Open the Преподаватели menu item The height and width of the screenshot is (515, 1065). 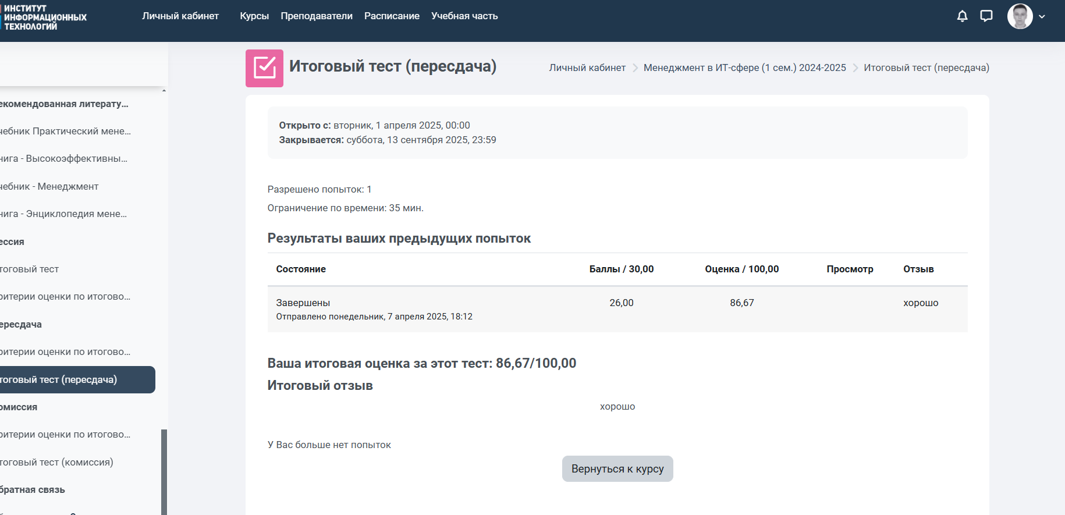coord(317,16)
